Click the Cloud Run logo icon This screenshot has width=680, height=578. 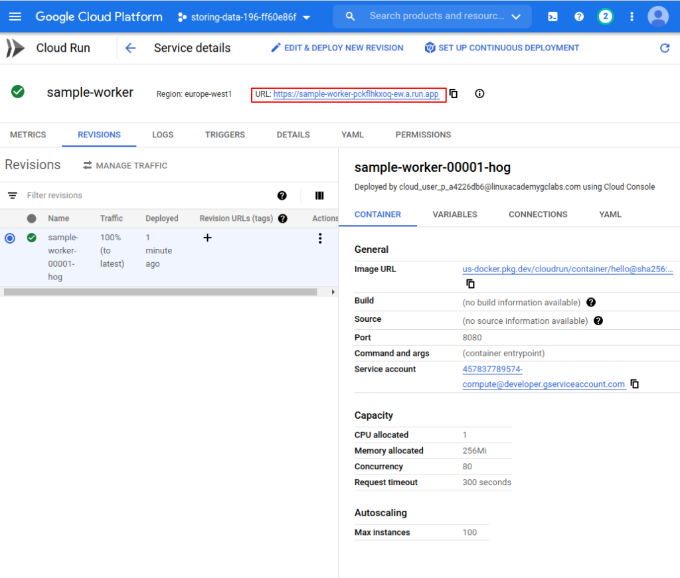[x=16, y=48]
